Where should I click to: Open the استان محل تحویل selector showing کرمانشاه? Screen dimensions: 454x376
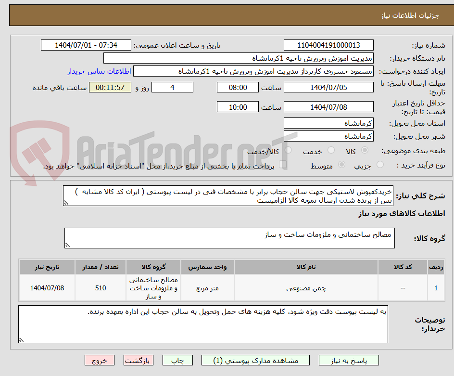tap(328, 123)
